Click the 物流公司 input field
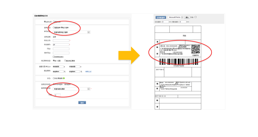 coord(61,40)
